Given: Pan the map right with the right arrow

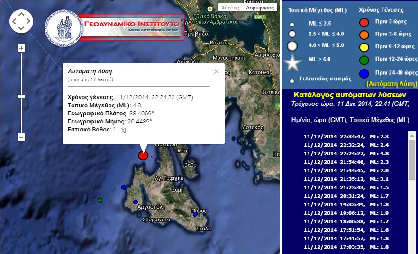Looking at the screenshot, I should point(28,21).
